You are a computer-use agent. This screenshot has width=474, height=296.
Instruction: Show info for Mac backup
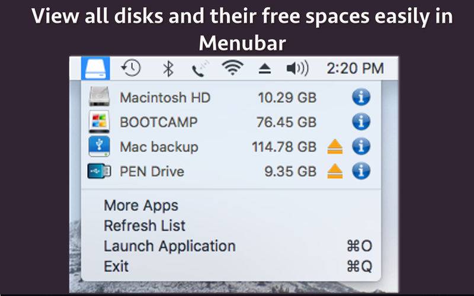click(361, 146)
